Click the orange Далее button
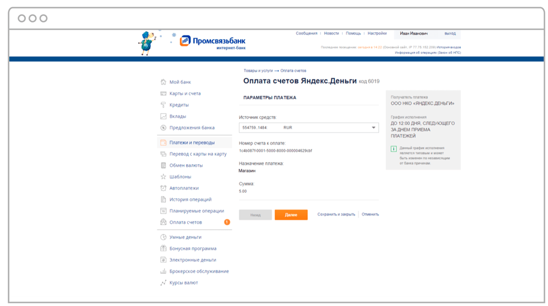 291,215
